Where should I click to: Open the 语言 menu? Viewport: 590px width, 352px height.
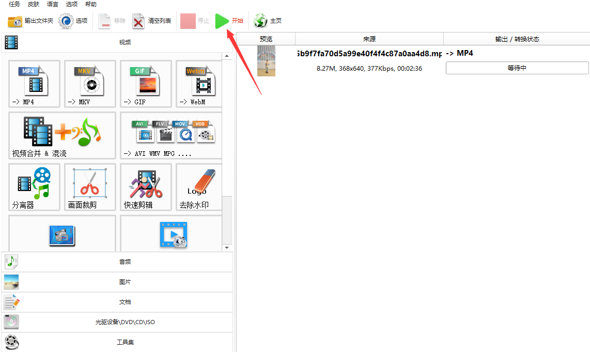point(52,4)
